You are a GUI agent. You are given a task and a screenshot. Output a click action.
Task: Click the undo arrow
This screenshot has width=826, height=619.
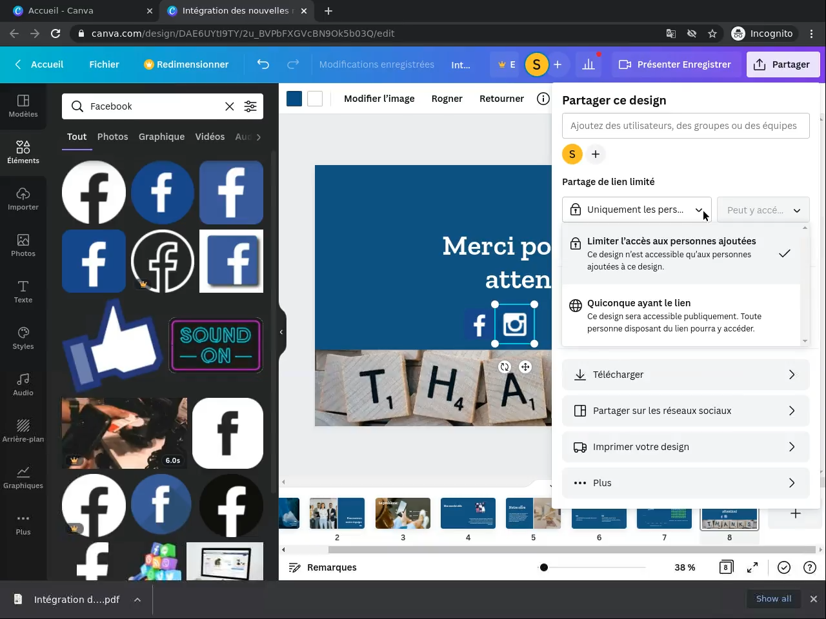click(x=263, y=64)
